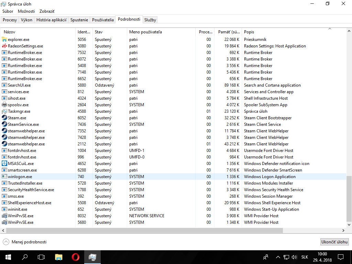Switch to História aplikácií tab

52,20
